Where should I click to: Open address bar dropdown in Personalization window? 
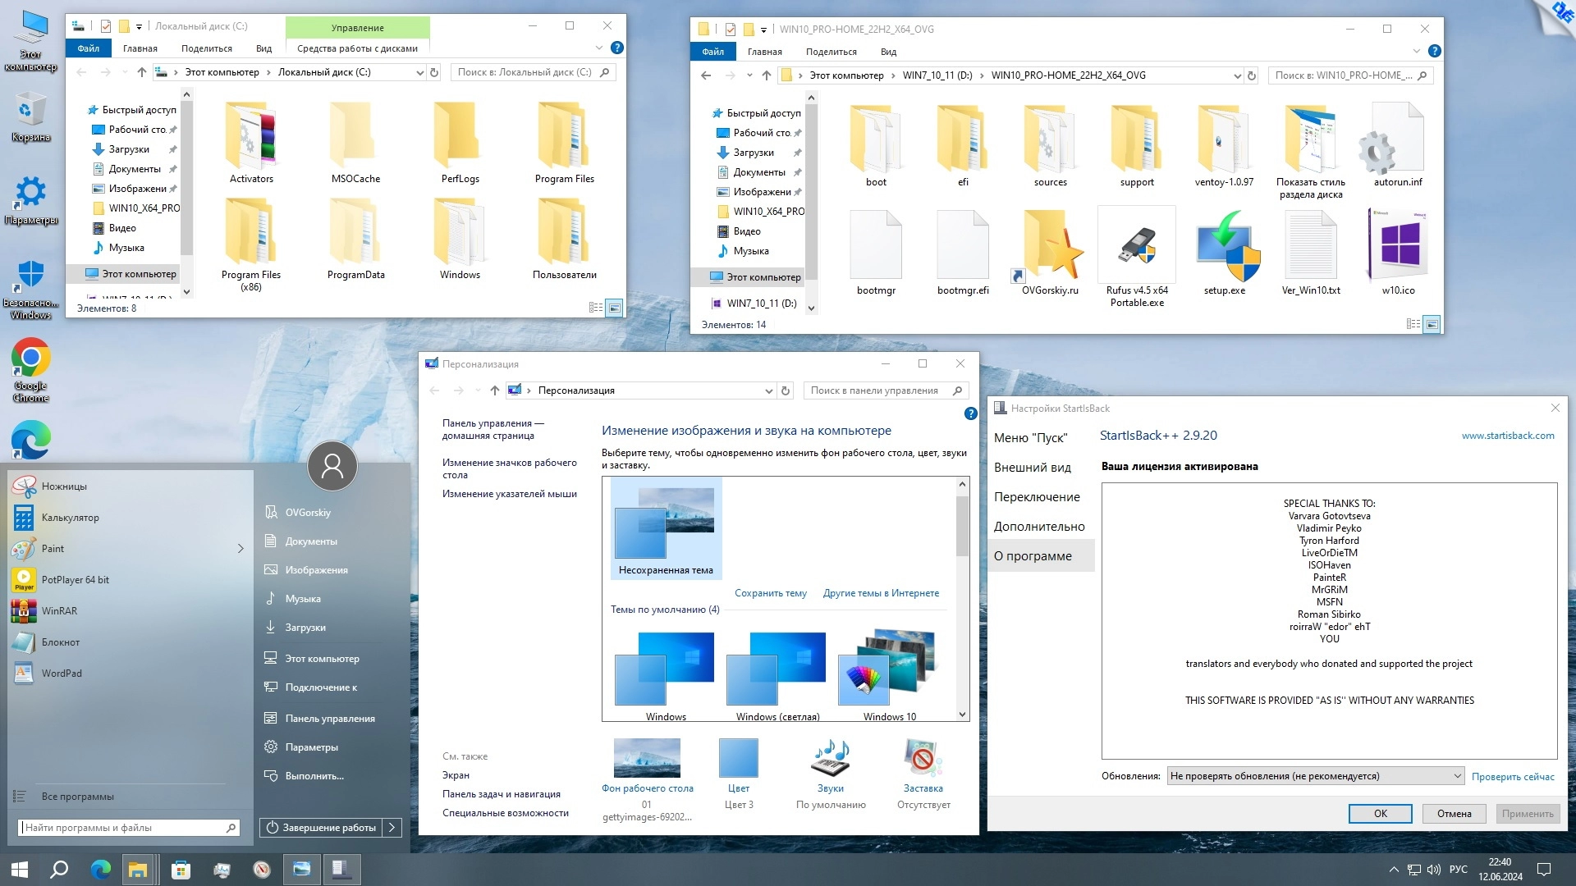click(768, 390)
